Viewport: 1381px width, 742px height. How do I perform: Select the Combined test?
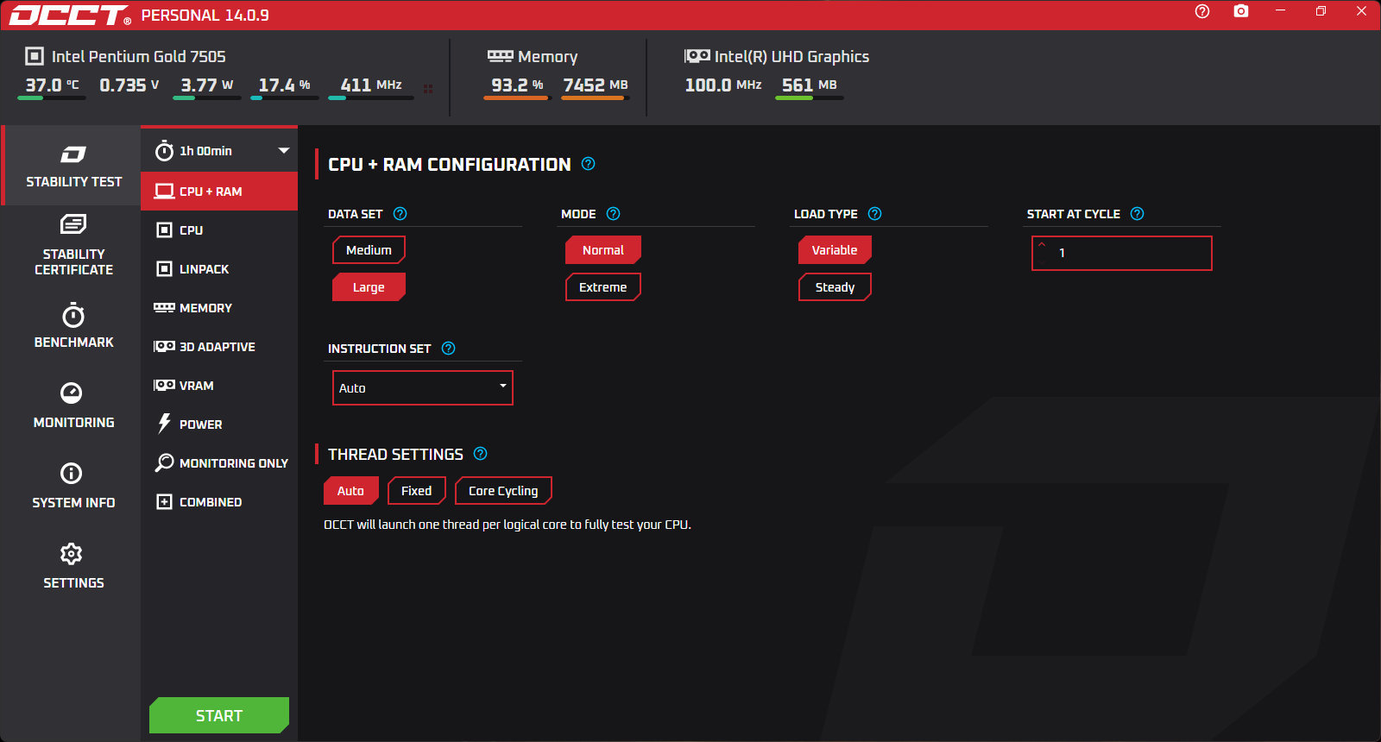219,501
